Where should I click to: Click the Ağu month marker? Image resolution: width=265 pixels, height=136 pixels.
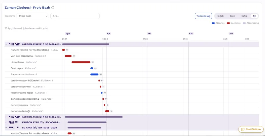point(68,33)
